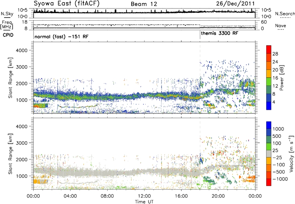Image resolution: width=295 pixels, height=204 pixels.
Task: Click the '20:00' time axis tick
Action: (218, 196)
